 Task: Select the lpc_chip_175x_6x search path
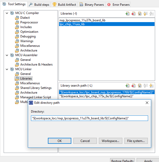pyautogui.click(x=107, y=96)
